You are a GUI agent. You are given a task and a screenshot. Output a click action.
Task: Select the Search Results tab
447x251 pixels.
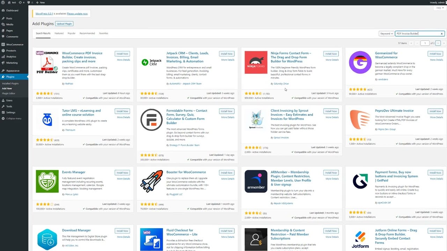[x=43, y=33]
